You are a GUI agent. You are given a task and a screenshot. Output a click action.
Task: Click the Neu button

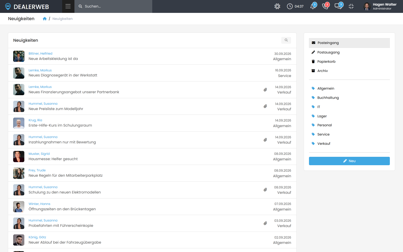pos(349,161)
